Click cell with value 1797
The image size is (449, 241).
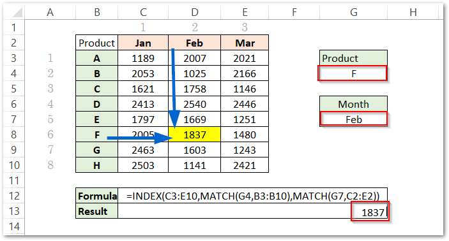143,119
